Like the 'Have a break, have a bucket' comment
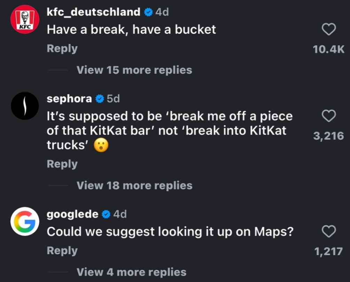Screen dimensions: 350x282 click(328, 30)
